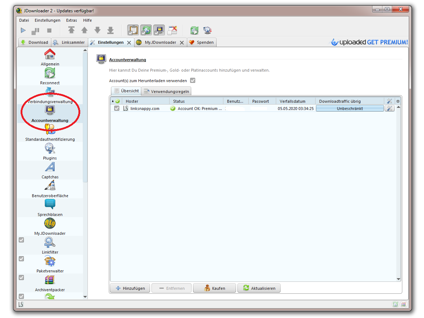Click the account table scroll down arrow
Screen dimensions: 424x318
(398, 279)
